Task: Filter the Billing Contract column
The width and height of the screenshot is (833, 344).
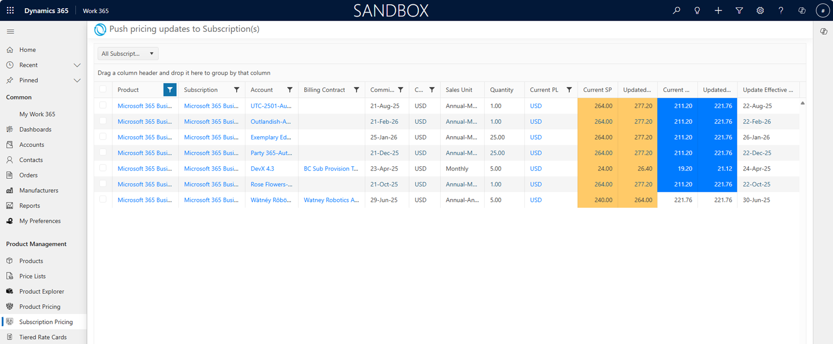Action: pos(356,90)
